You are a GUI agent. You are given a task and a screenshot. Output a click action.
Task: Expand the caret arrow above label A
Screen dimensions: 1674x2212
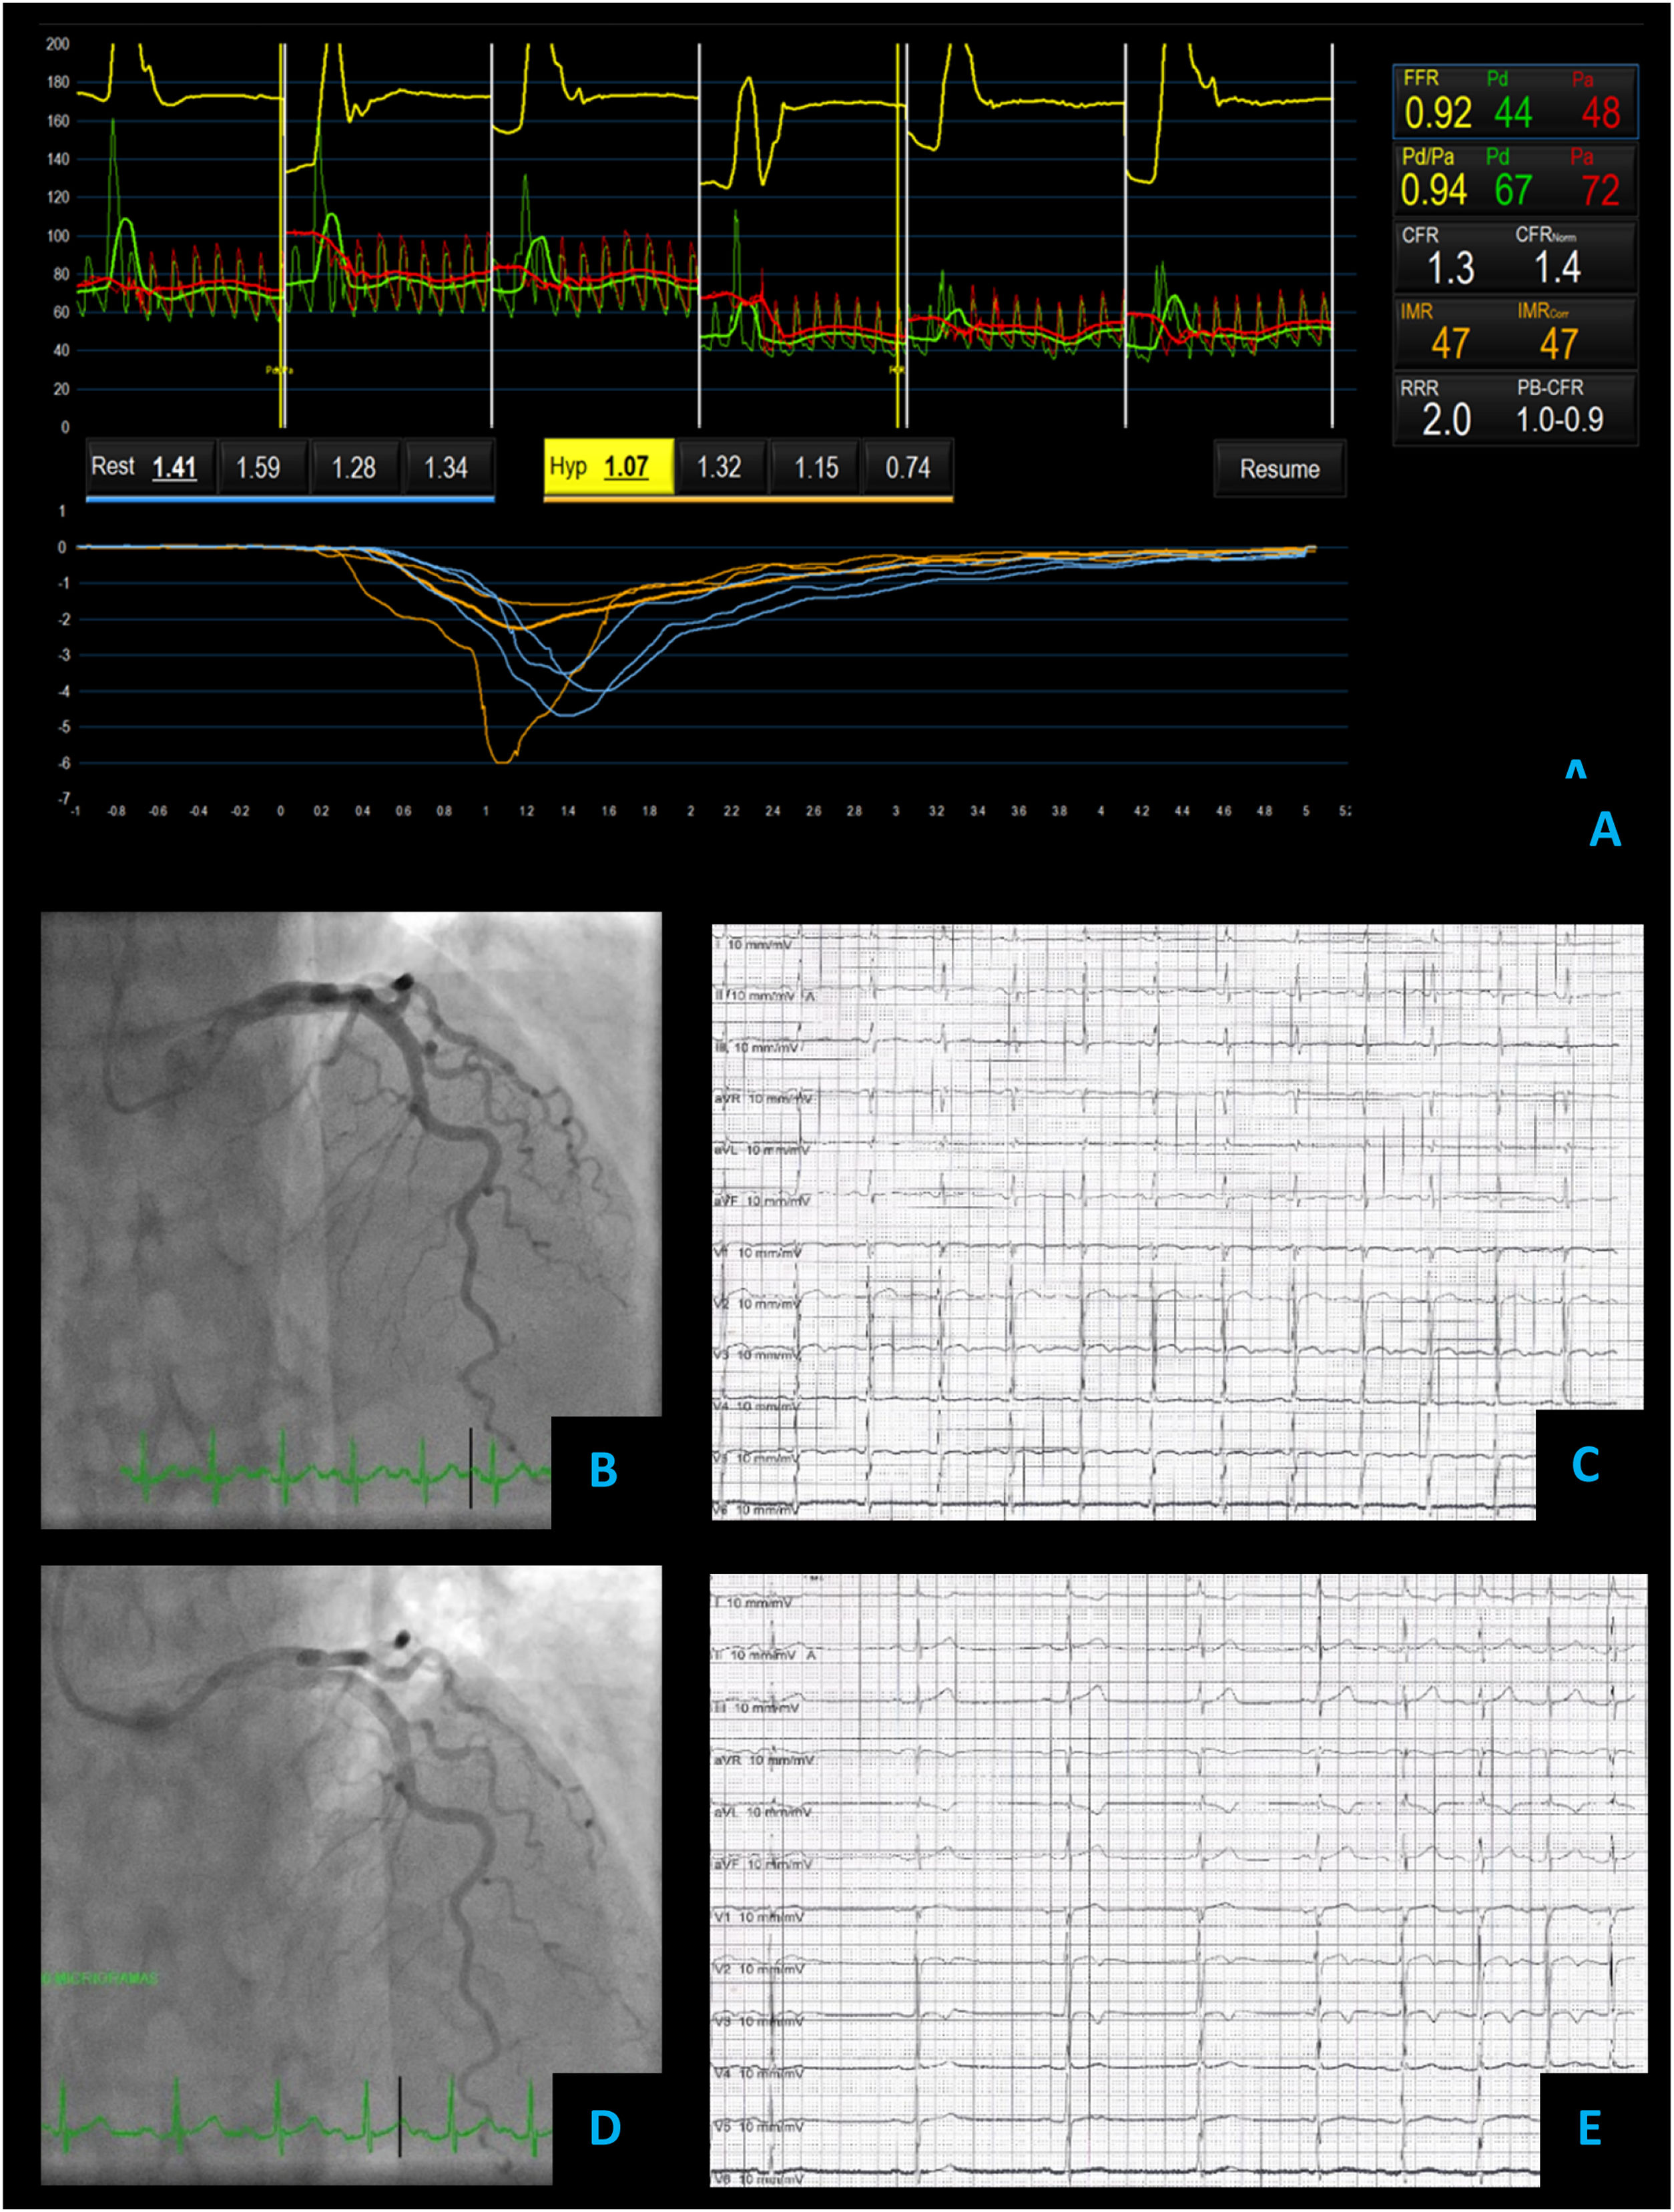(1575, 769)
